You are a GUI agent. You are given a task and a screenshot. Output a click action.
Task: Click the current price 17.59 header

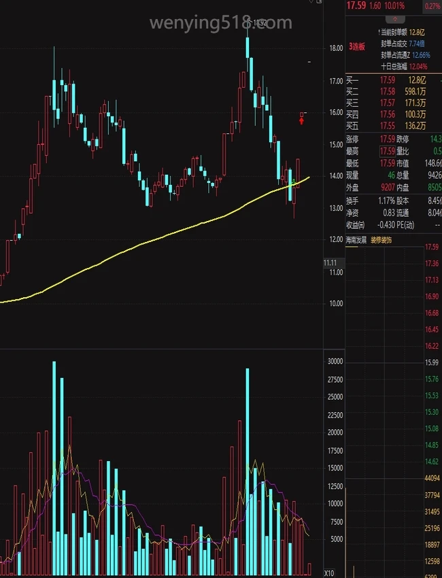(356, 6)
